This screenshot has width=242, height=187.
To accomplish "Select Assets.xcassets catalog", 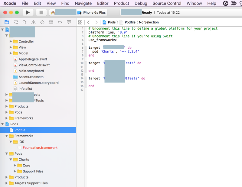I will click(31, 77).
